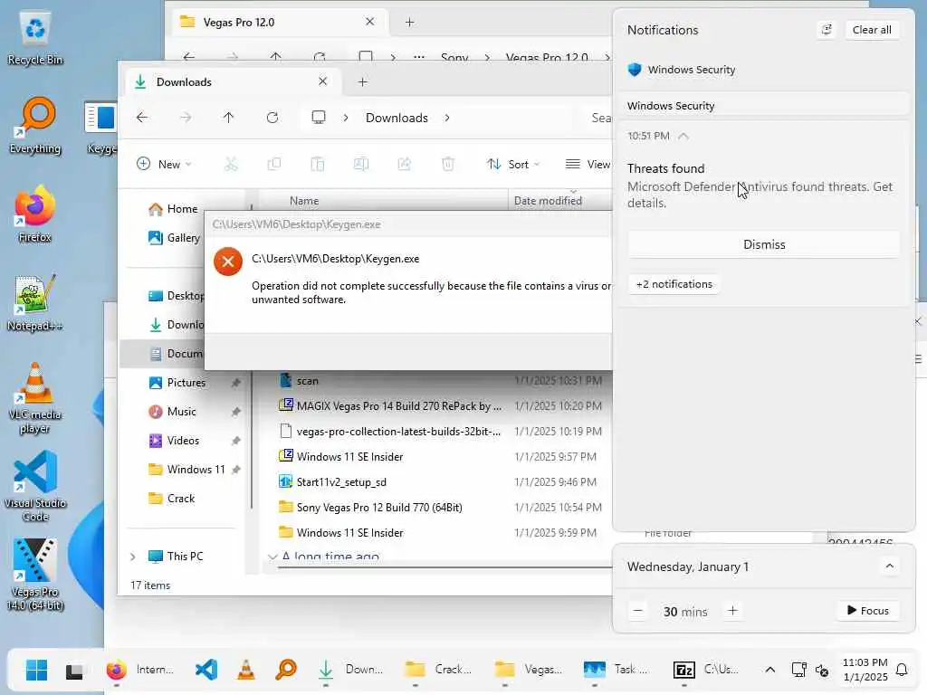Click the Copy icon in Explorer toolbar
927x695 pixels.
coord(273,164)
